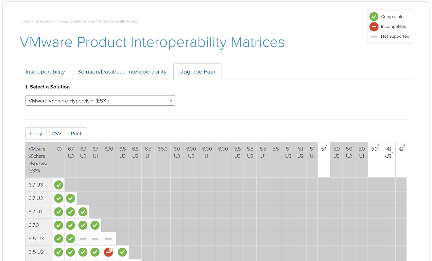Export table using the CSV button
432x261 pixels.
[x=56, y=134]
